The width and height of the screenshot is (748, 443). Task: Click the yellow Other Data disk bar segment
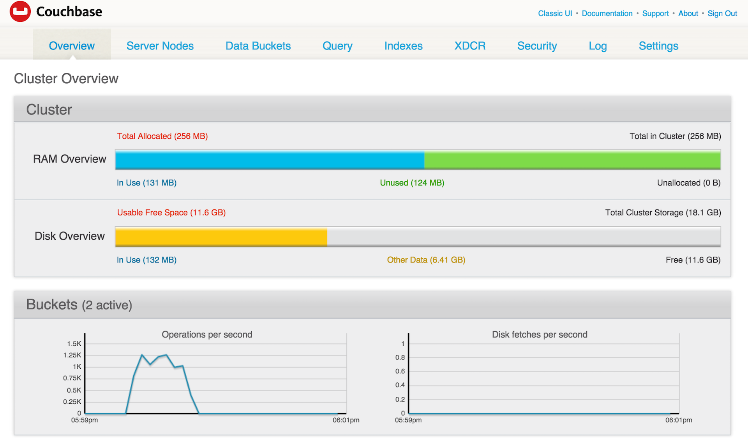coord(221,236)
